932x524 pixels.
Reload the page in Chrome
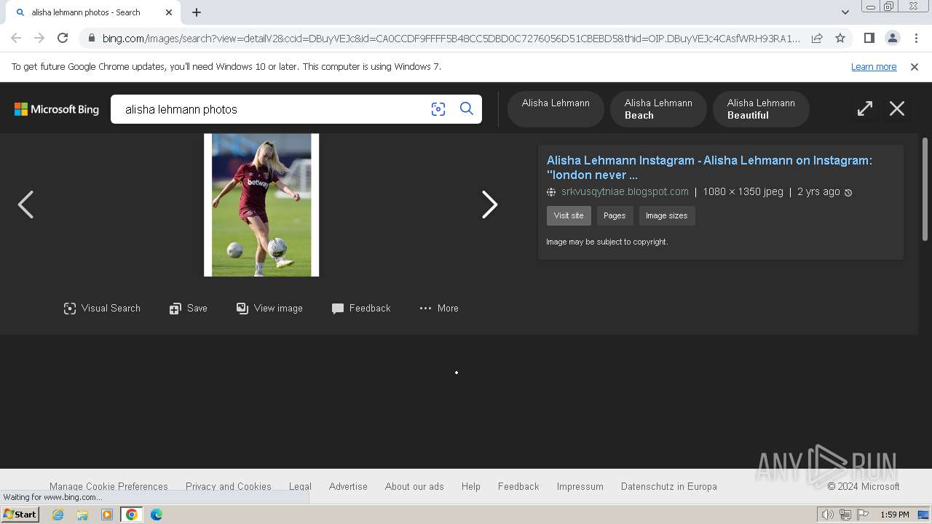coord(63,39)
